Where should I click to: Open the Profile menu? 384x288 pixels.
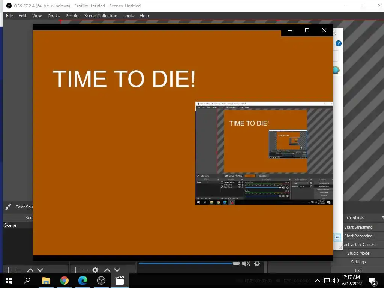click(x=72, y=16)
